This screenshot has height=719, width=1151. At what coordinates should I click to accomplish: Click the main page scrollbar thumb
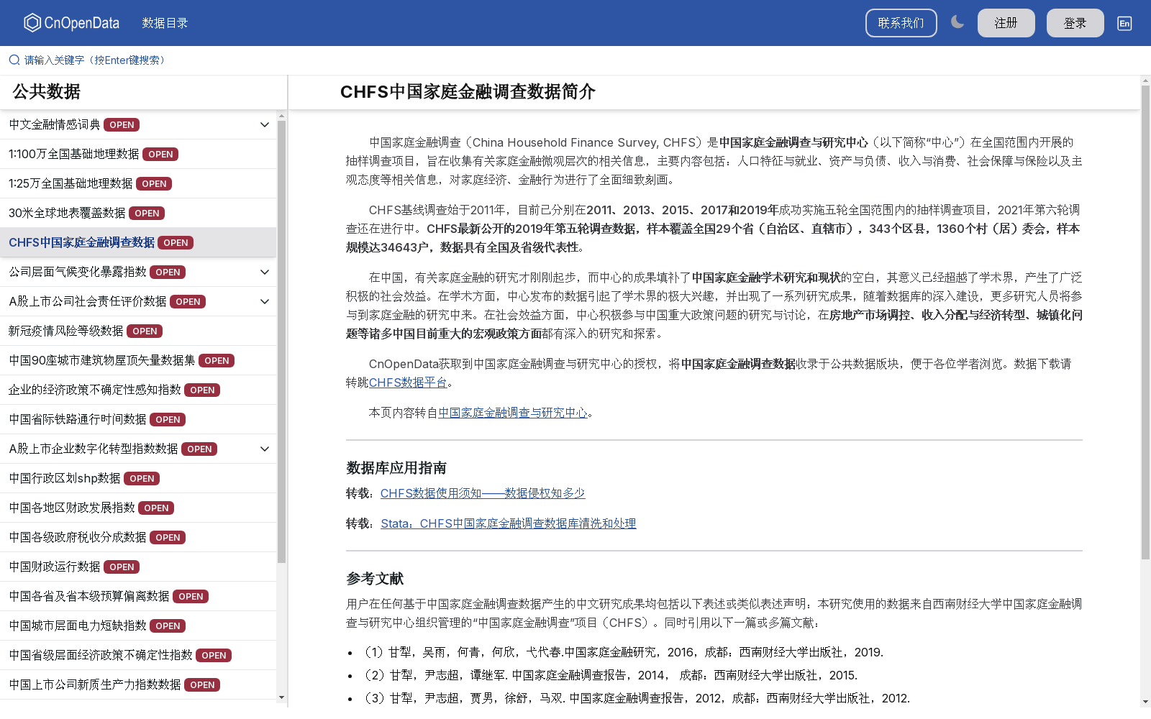point(1145,322)
